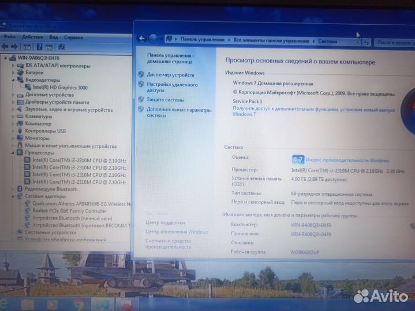The image size is (415, 311).
Task: Open Дополнительные параметры системы link
Action: click(179, 112)
